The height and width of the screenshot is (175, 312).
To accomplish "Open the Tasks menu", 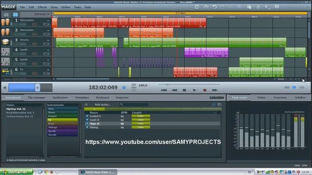I will click(x=78, y=7).
